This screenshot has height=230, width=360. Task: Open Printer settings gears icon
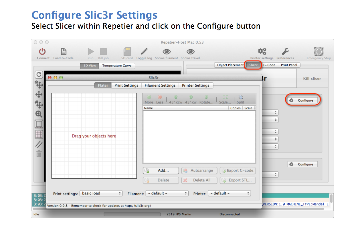click(x=262, y=52)
